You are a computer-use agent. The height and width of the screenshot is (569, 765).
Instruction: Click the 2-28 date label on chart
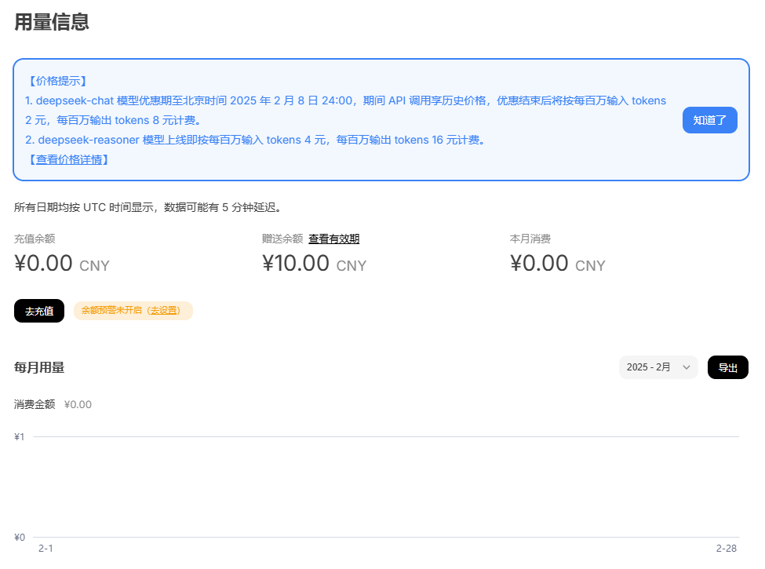[x=727, y=549]
